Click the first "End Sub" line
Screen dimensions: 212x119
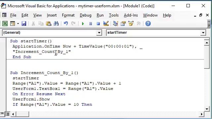tap(22, 57)
